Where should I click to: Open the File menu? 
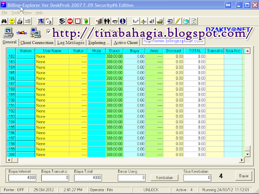[4, 13]
